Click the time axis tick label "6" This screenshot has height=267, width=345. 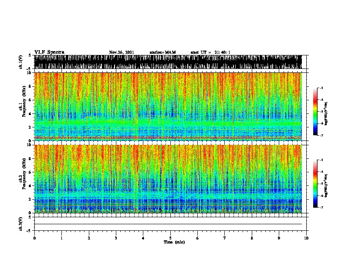[x=198, y=238]
